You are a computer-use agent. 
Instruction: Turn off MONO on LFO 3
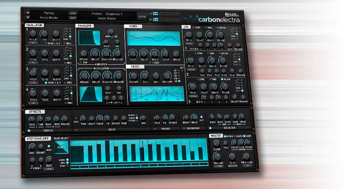point(222,79)
